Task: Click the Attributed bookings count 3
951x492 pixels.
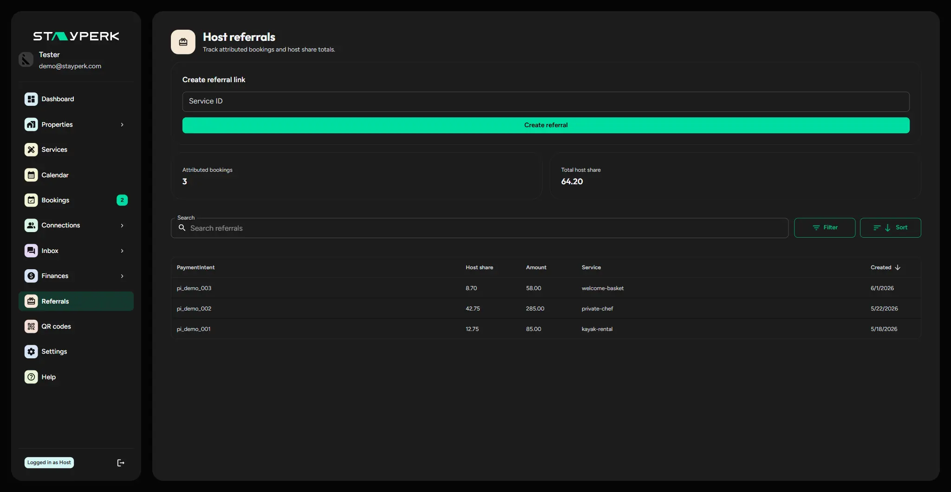Action: point(185,181)
